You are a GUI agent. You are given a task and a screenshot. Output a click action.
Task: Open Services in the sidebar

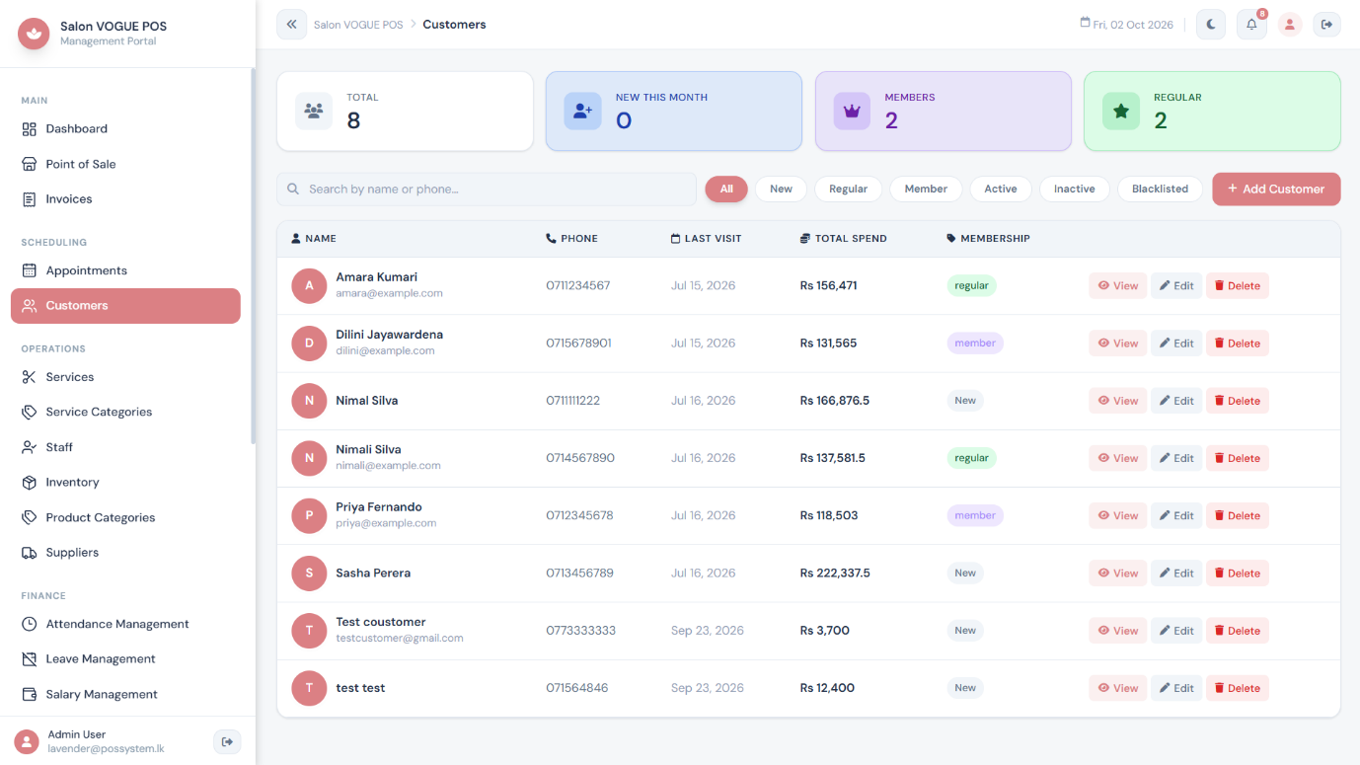tap(125, 377)
